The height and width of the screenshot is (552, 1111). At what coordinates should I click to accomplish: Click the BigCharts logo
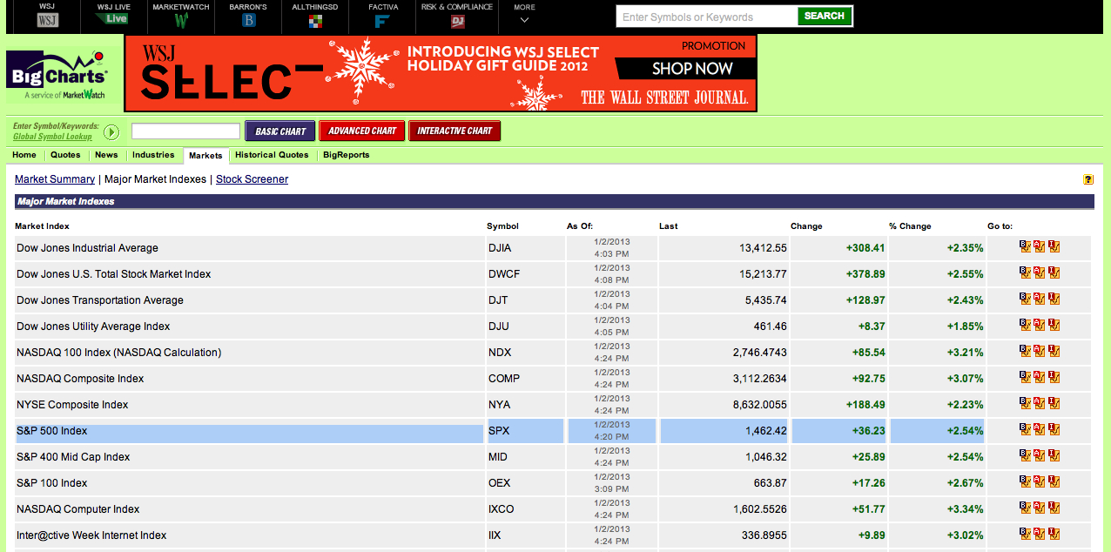pos(57,76)
